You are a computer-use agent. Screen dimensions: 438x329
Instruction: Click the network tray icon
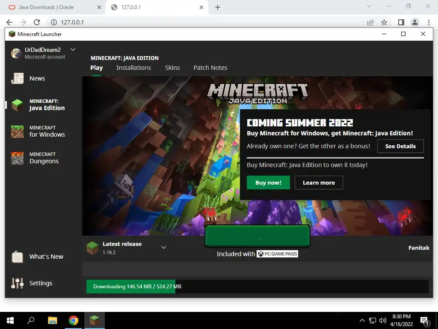[x=373, y=320]
